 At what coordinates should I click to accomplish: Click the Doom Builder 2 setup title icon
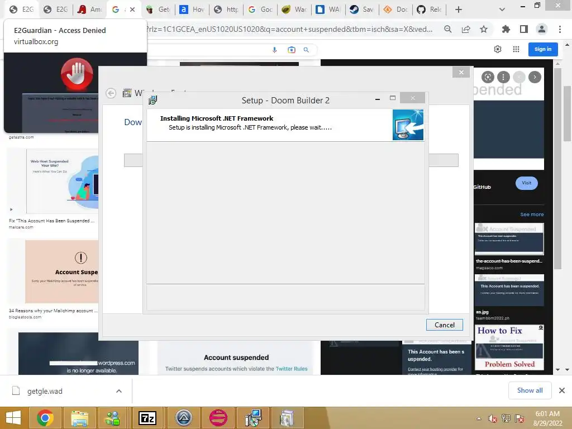click(152, 99)
